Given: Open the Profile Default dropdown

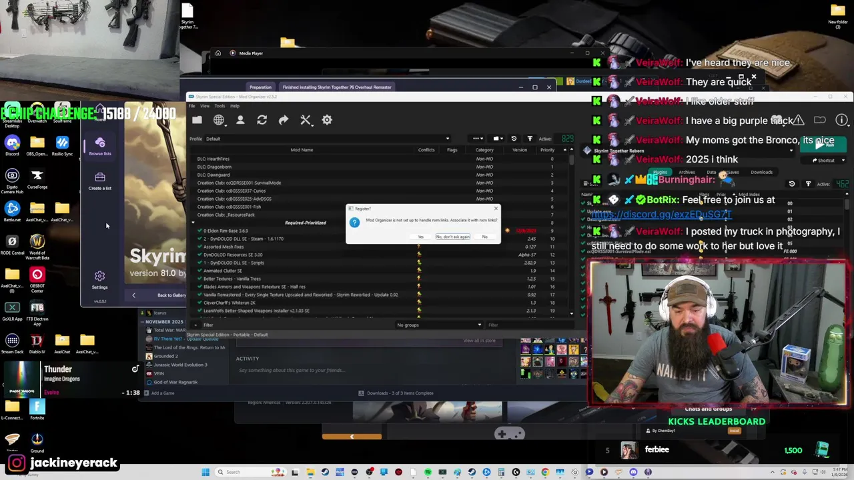Looking at the screenshot, I should (327, 139).
